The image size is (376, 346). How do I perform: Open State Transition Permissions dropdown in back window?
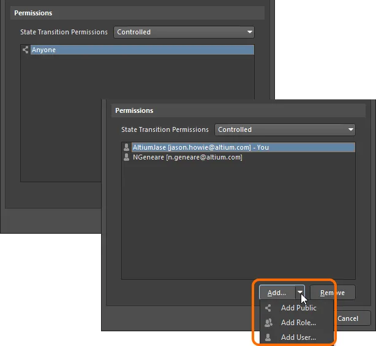[x=184, y=32]
